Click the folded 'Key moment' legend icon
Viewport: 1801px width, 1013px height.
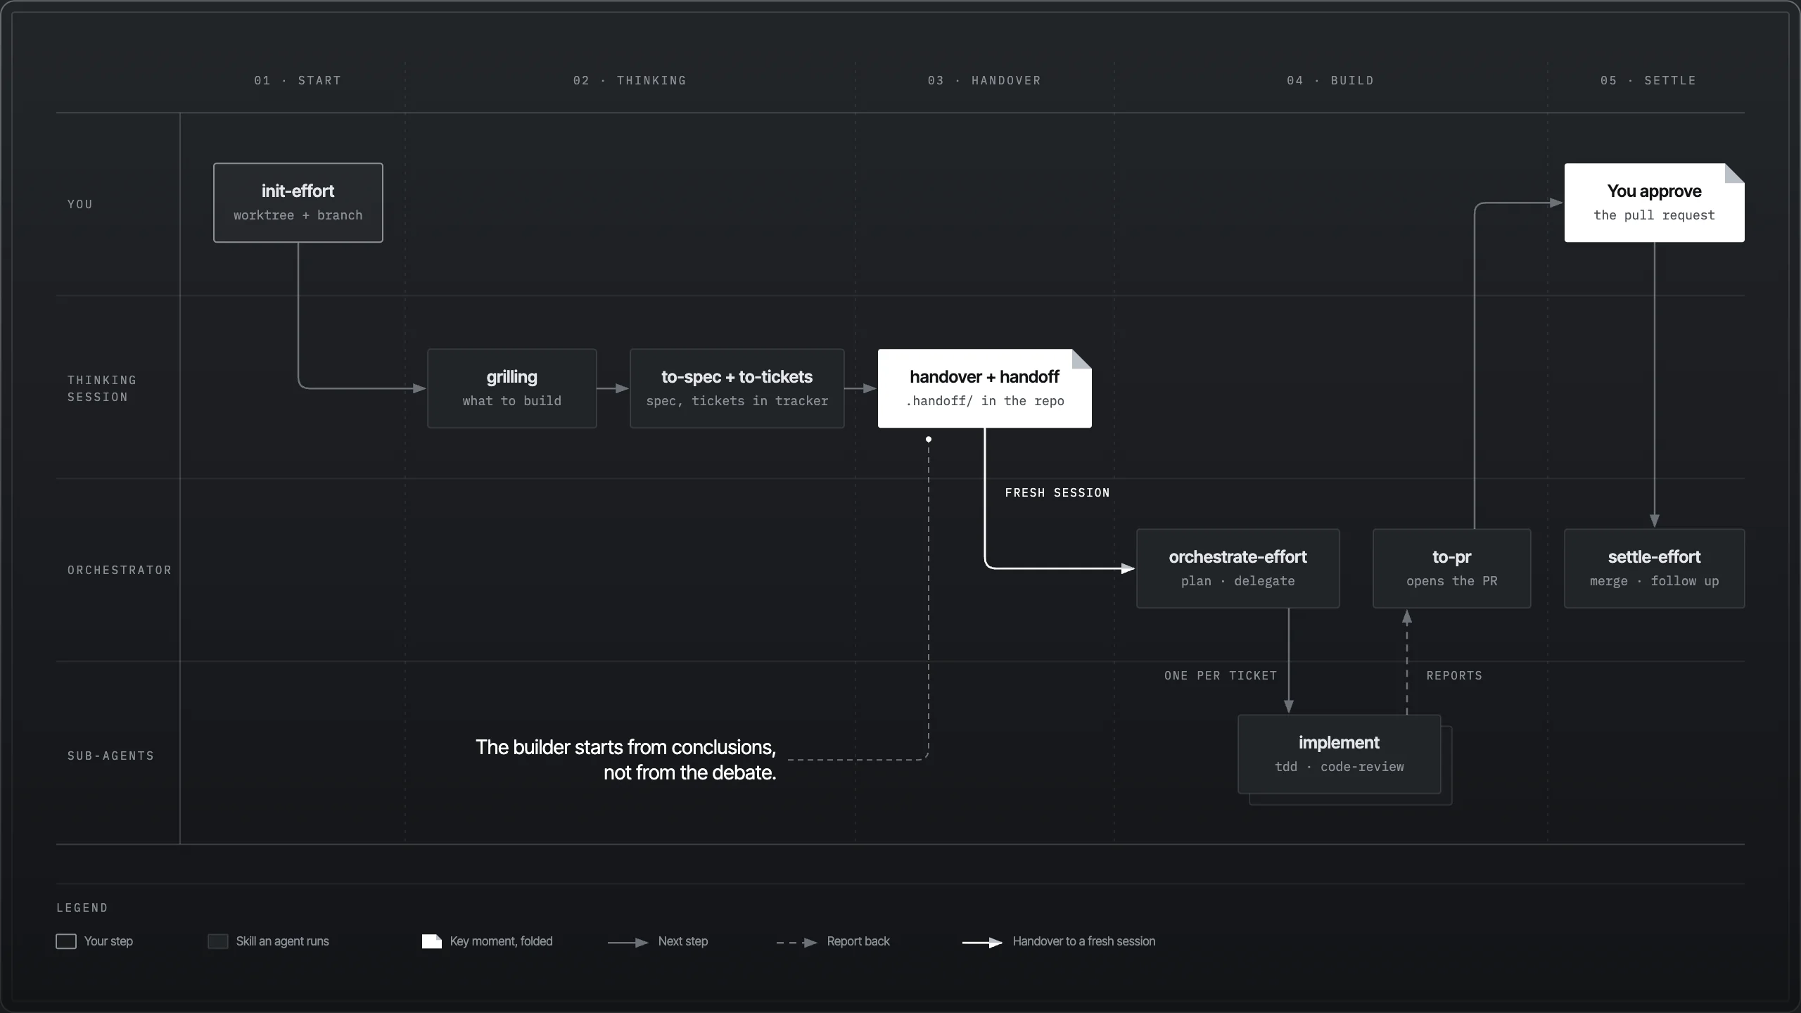tap(432, 941)
